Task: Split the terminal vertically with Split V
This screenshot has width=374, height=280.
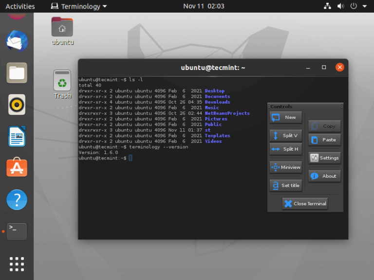Action: point(286,135)
